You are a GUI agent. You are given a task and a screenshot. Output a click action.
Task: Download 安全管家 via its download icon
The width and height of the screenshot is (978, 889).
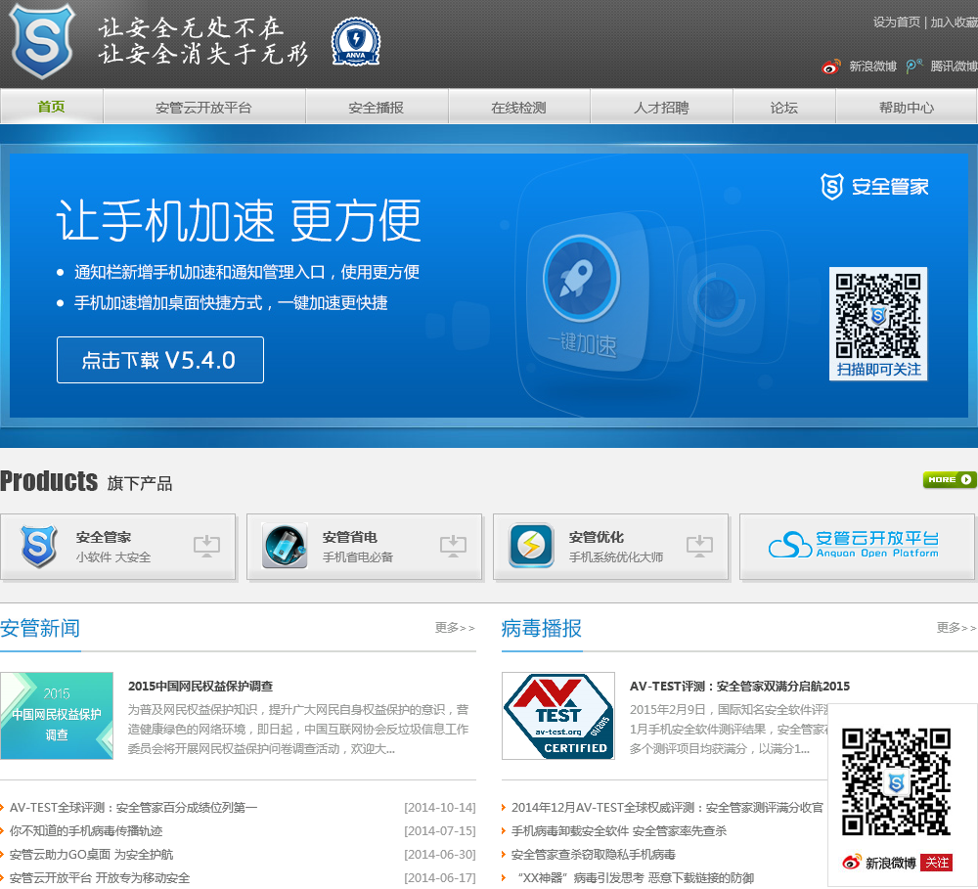pos(206,546)
